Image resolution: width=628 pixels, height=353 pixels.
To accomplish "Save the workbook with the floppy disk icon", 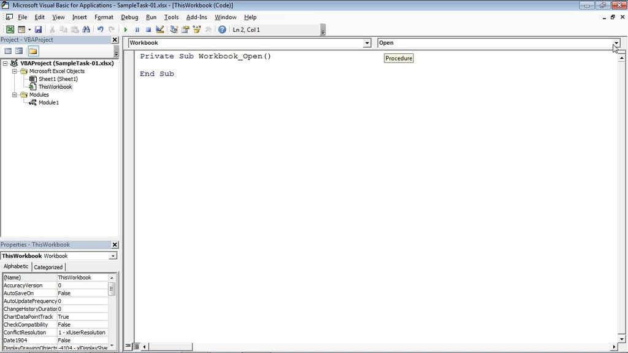I will [38, 29].
